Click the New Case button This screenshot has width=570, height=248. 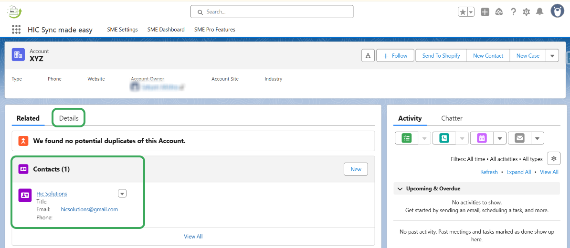coord(528,56)
